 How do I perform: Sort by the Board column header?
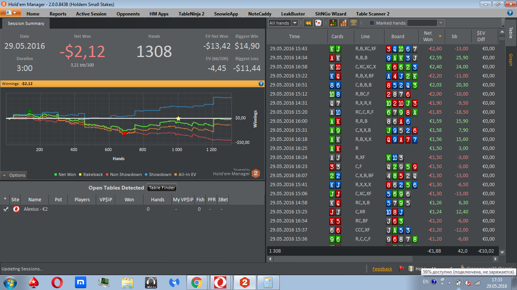398,37
